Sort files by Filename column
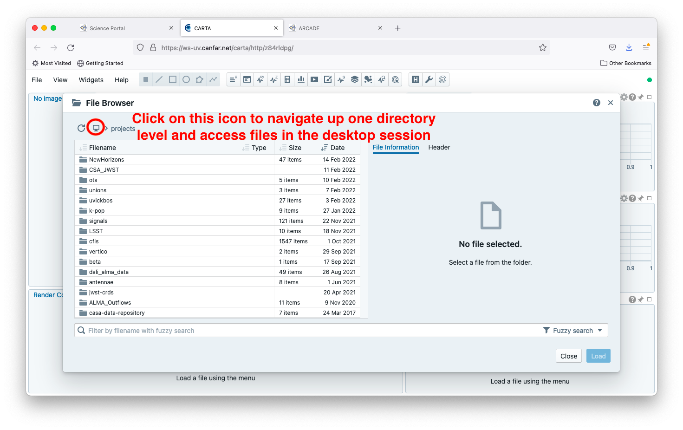Screen dimensions: 683x430 156,148
